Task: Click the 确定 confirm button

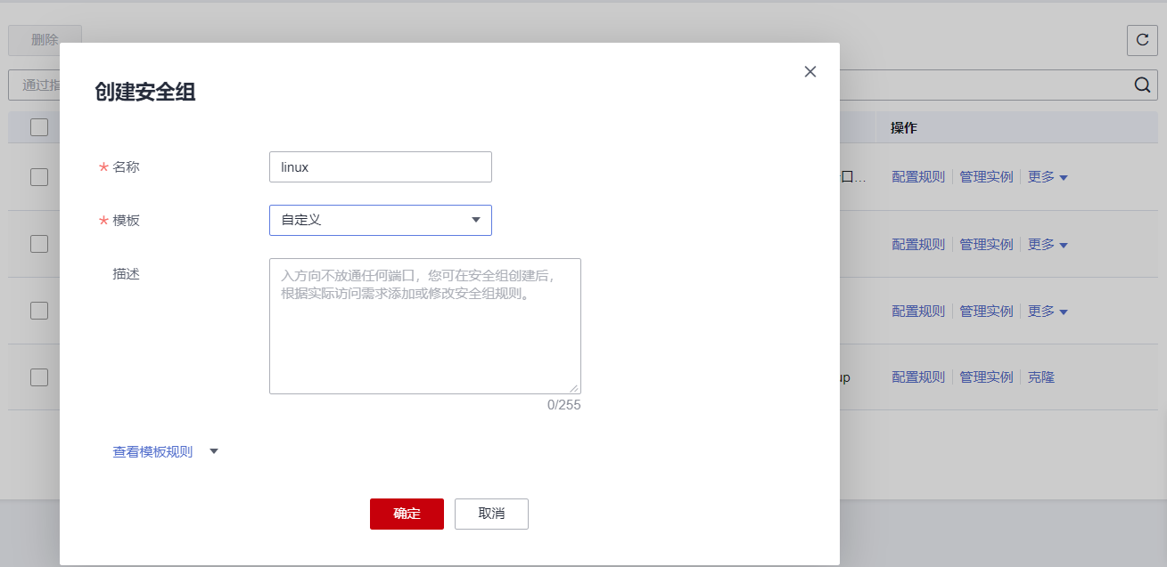Action: tap(407, 514)
